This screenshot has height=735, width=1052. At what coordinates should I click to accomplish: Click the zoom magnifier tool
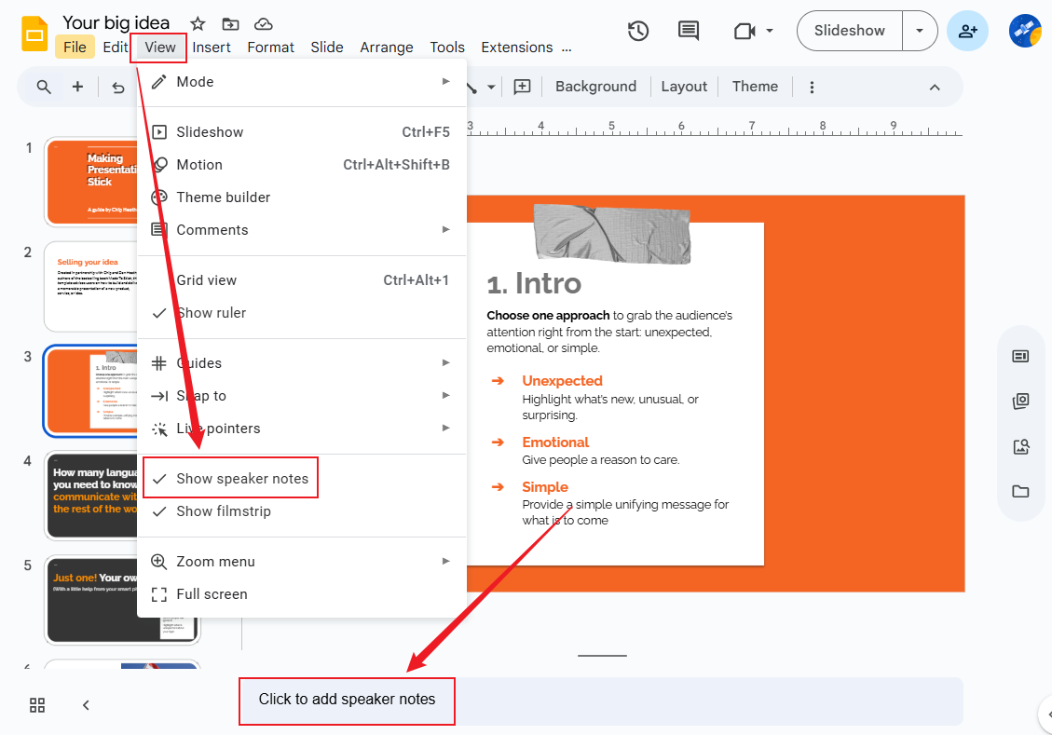coord(43,86)
